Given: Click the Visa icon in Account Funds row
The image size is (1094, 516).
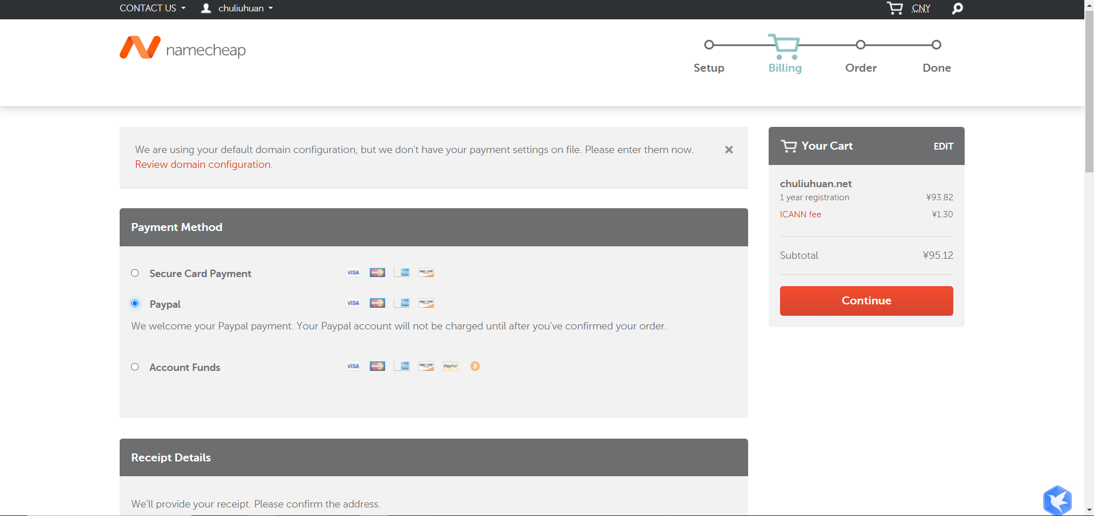Looking at the screenshot, I should point(353,366).
